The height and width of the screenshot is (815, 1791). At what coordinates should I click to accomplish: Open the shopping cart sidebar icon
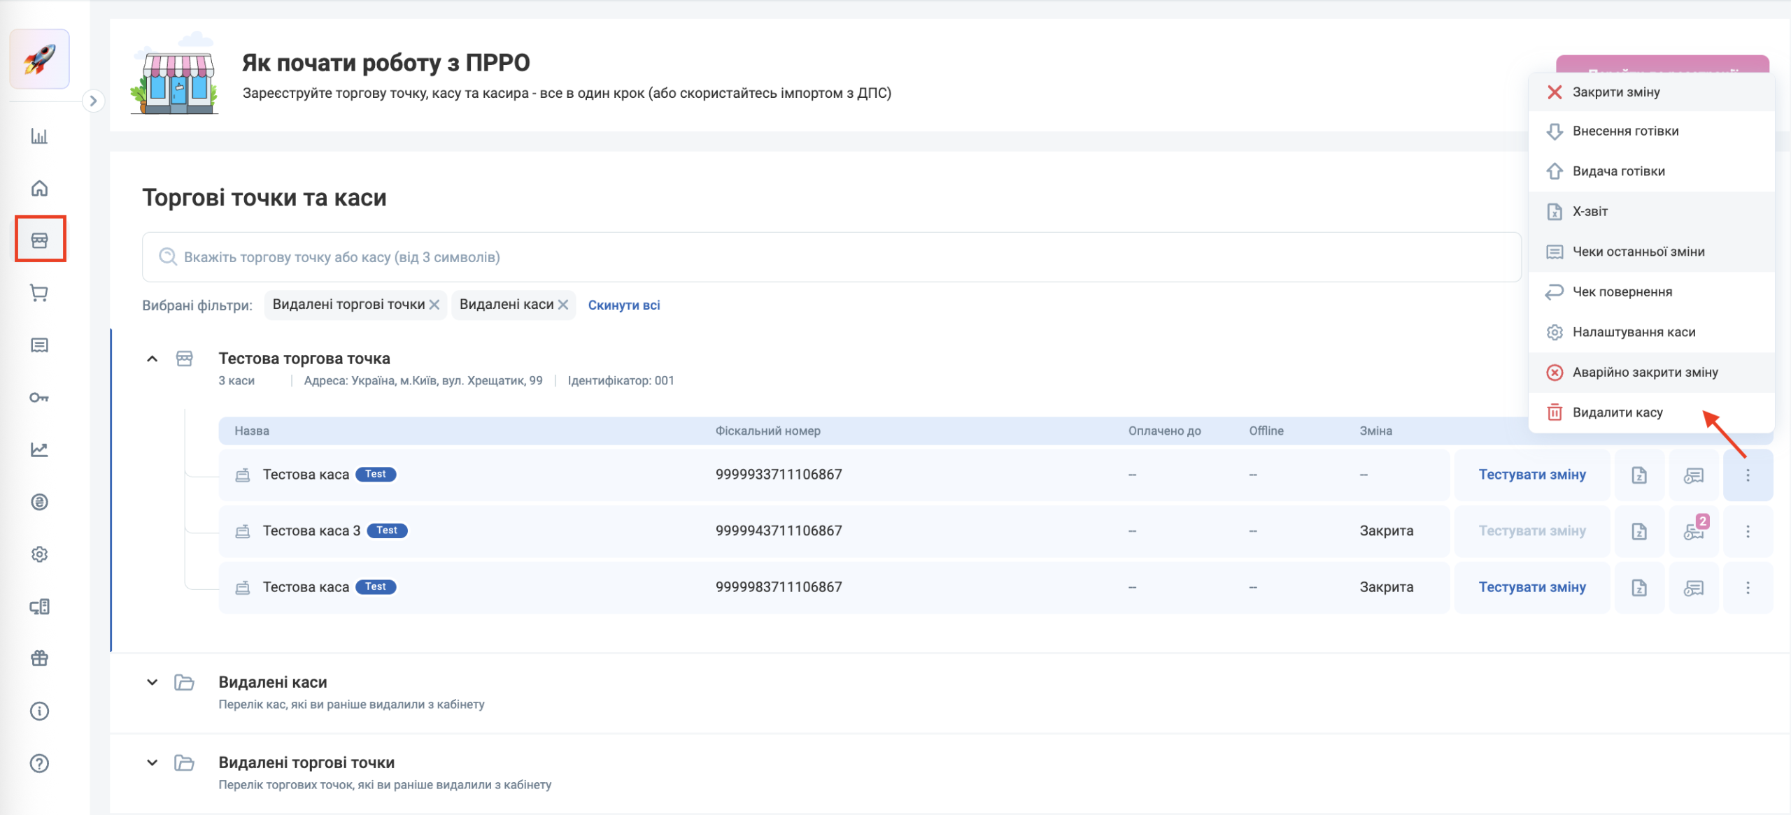[x=39, y=293]
